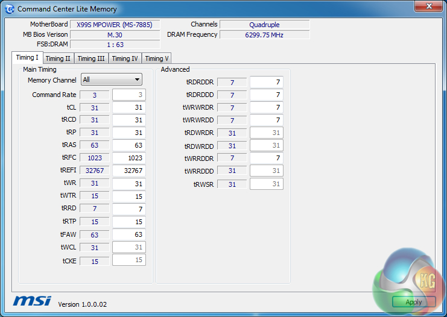447x317 pixels.
Task: Click the Command Center title bar icon
Action: tap(9, 9)
